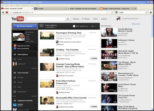The width and height of the screenshot is (154, 111).
Task: Click the YouTube logo
Action: pos(18,19)
